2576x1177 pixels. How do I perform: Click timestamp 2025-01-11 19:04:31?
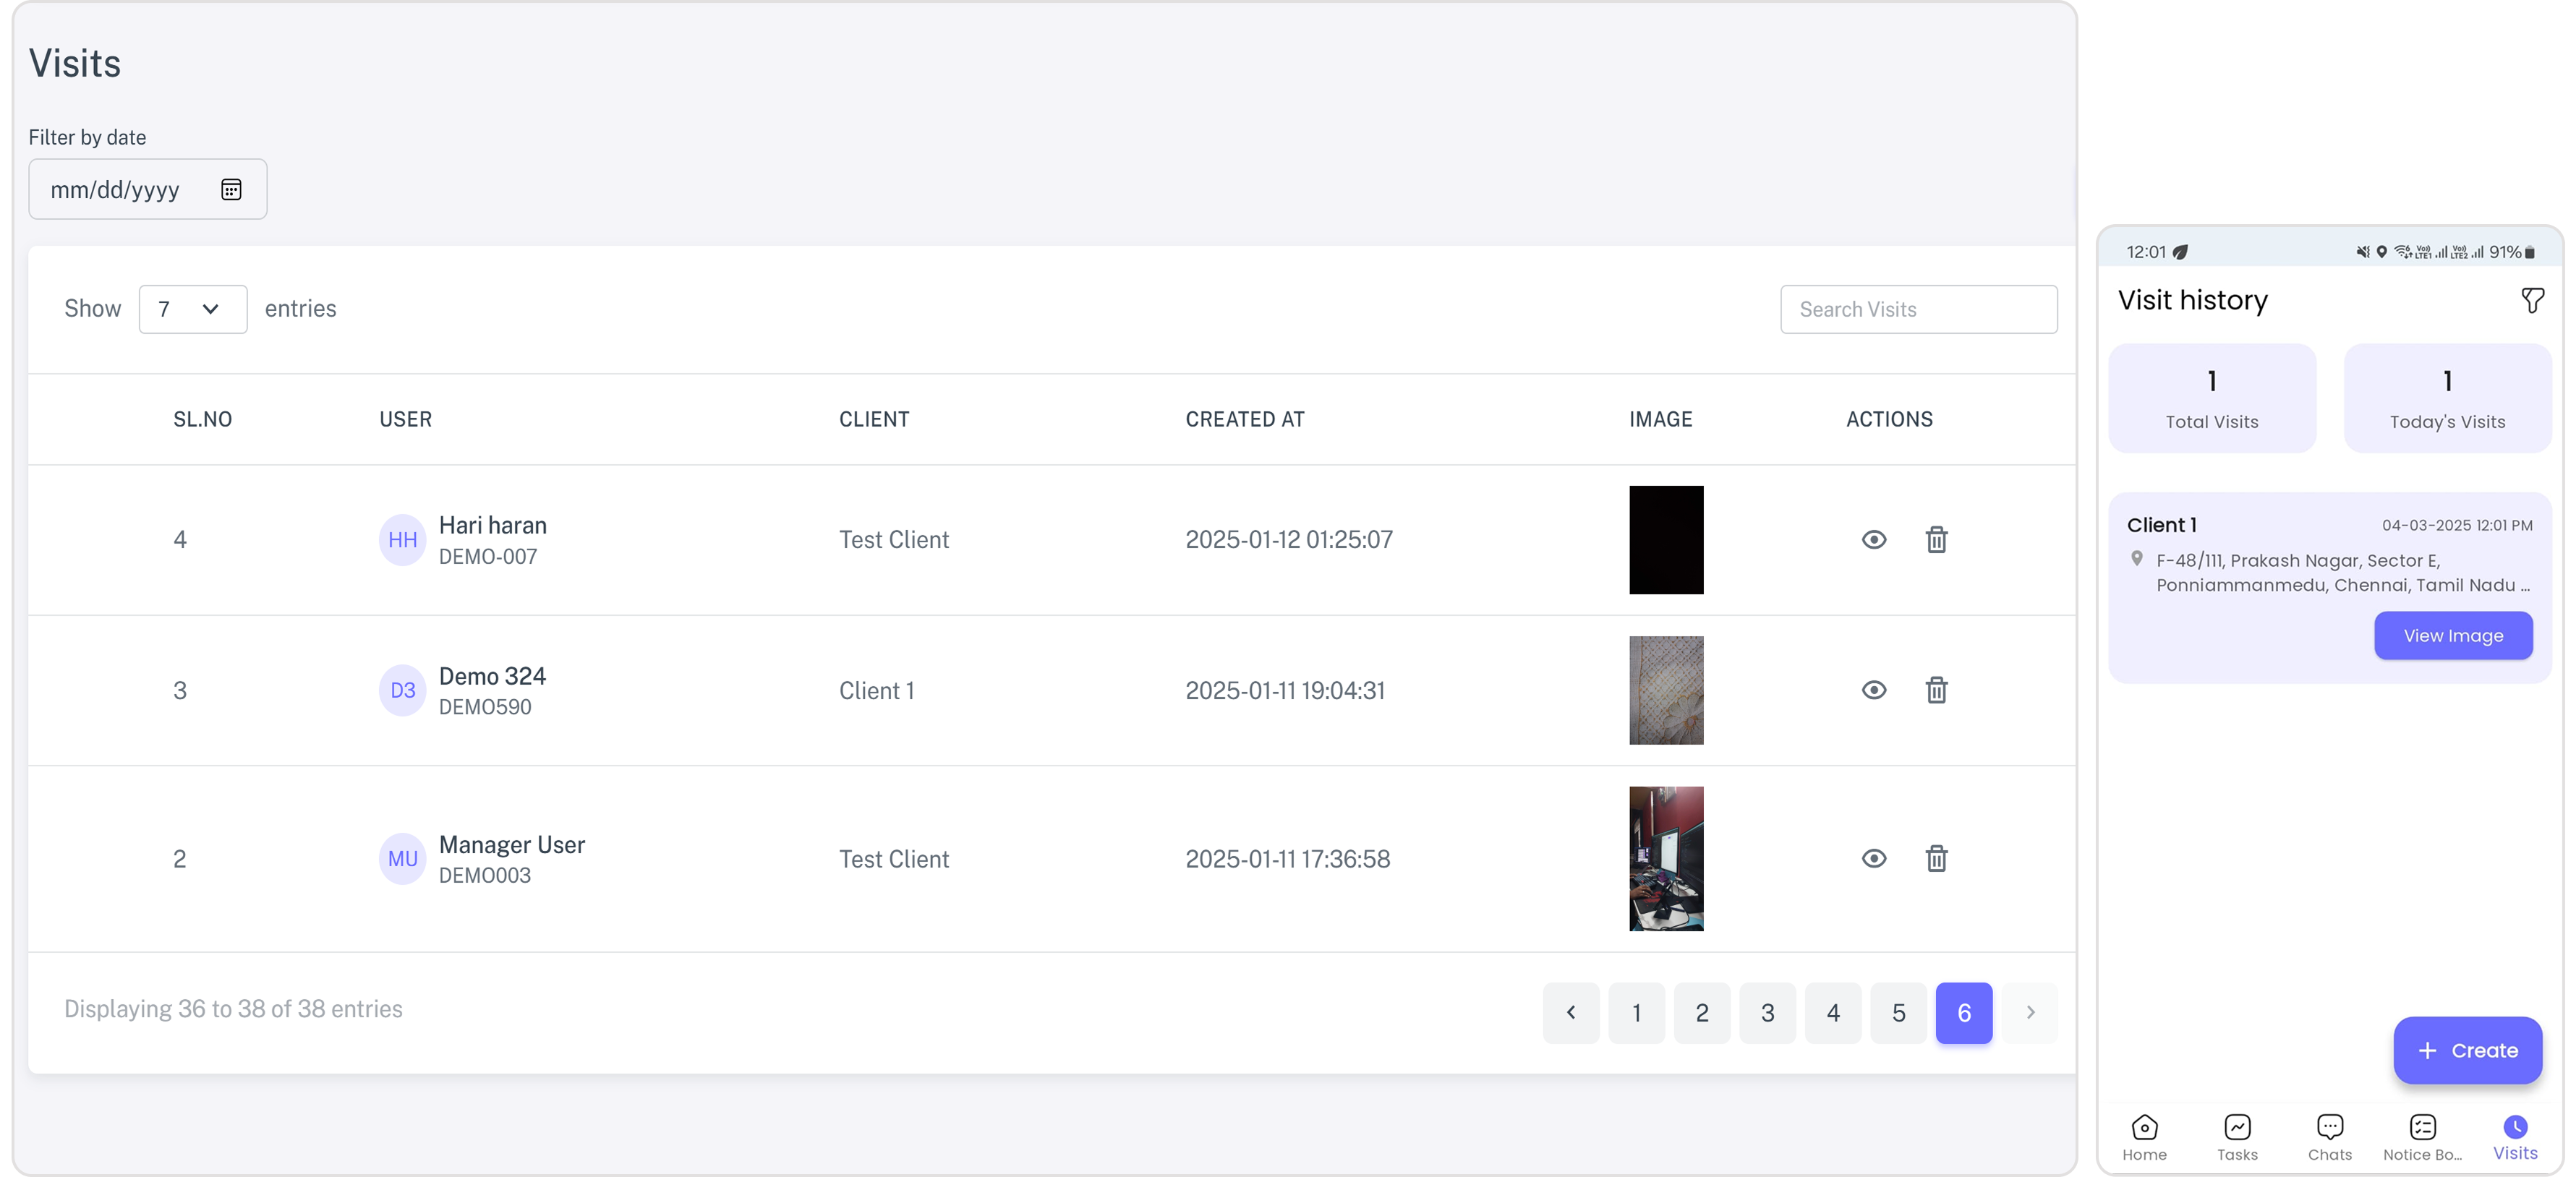click(1285, 690)
